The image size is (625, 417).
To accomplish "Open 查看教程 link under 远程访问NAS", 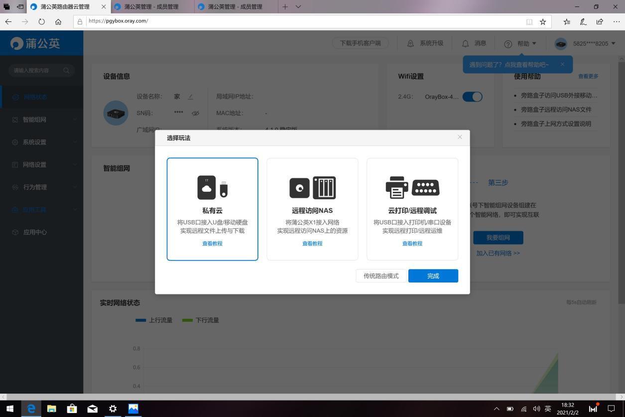I will pos(312,244).
